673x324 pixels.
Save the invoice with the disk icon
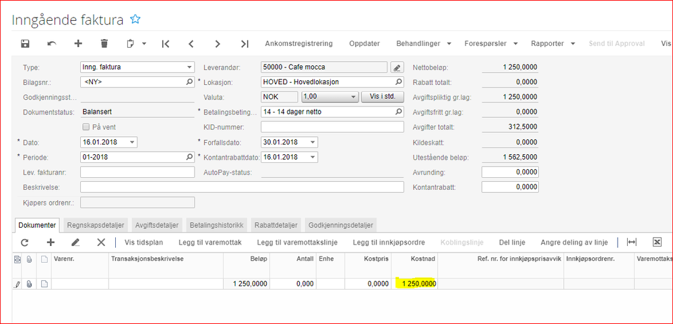(26, 43)
